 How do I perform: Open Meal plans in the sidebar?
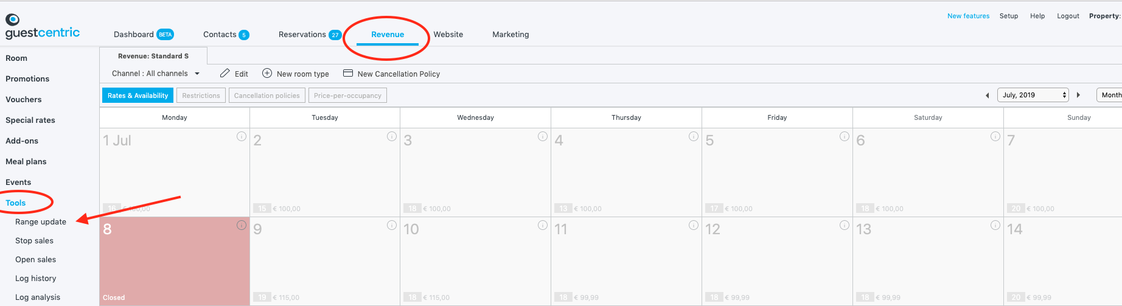point(26,162)
